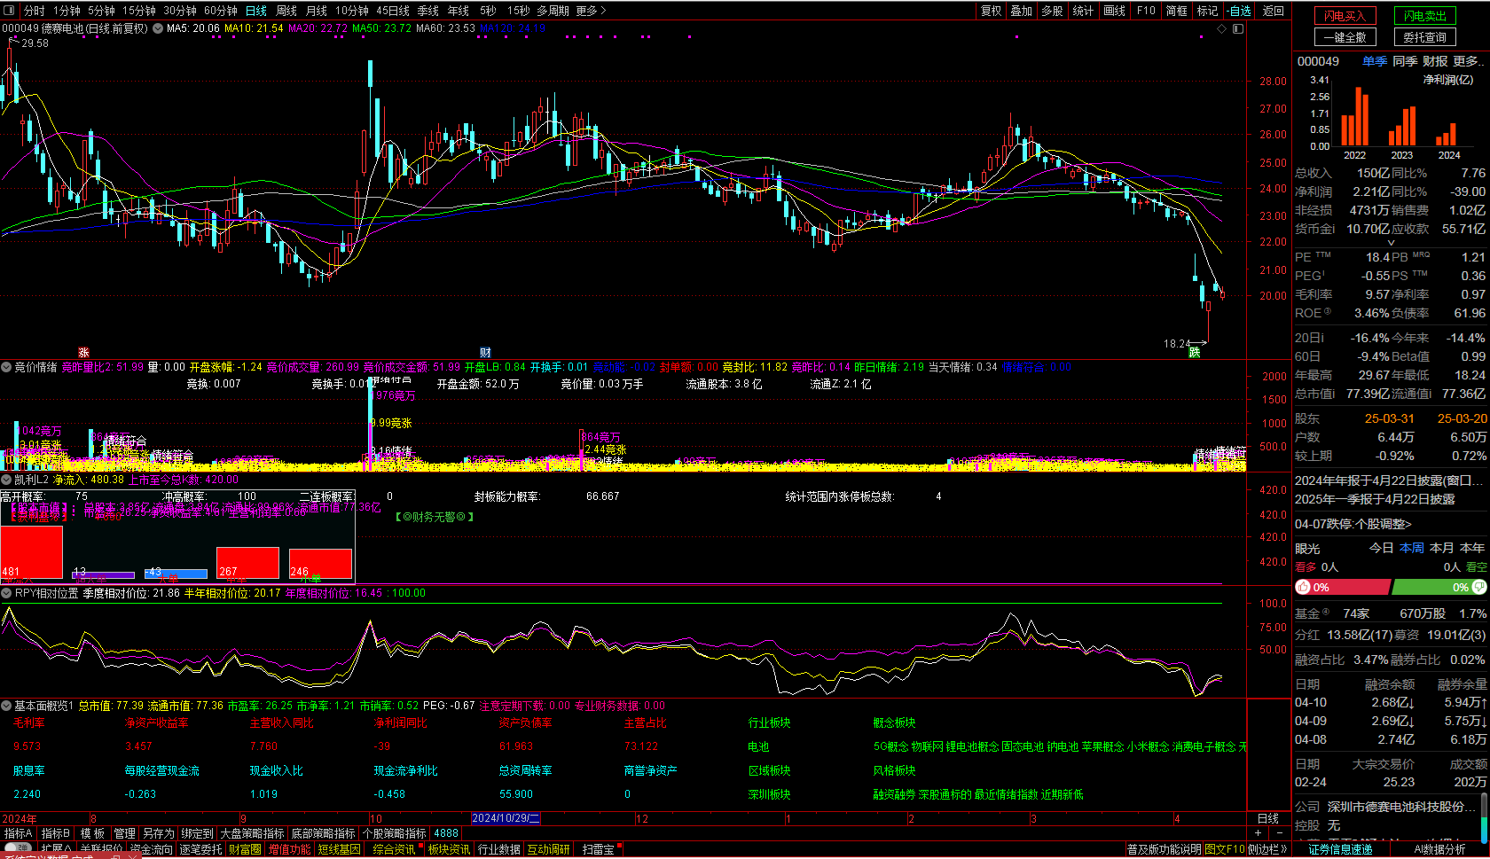Toggle the 自选 watchlist button
The image size is (1490, 859).
tap(1238, 11)
